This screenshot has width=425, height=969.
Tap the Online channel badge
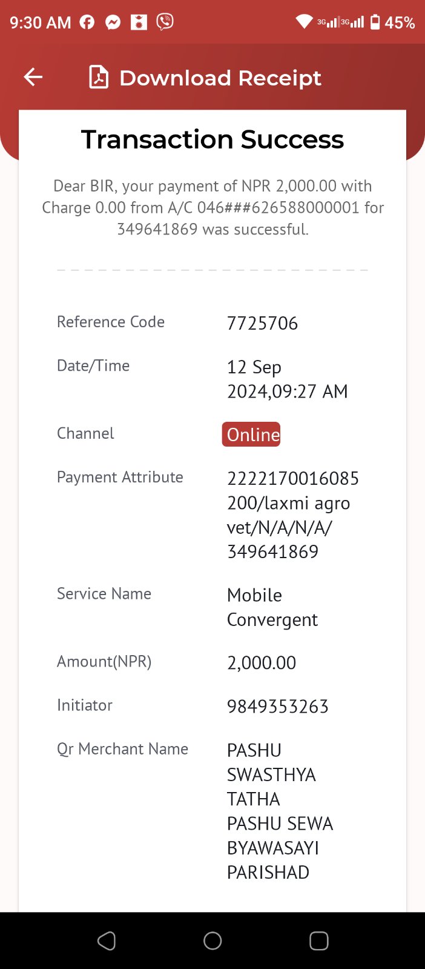coord(251,435)
